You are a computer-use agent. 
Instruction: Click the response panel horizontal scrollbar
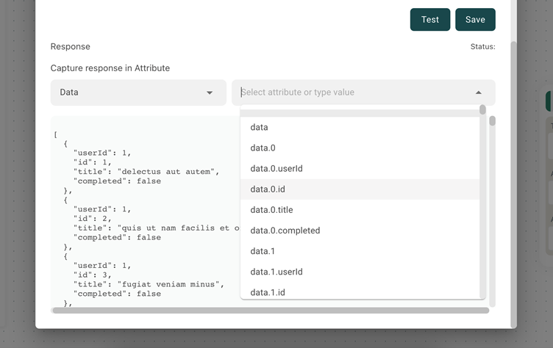tap(270, 311)
